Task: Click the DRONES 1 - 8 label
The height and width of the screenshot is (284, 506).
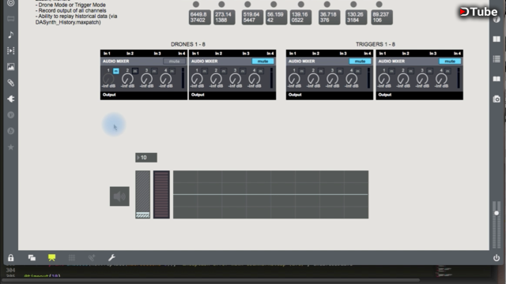Action: 188,44
